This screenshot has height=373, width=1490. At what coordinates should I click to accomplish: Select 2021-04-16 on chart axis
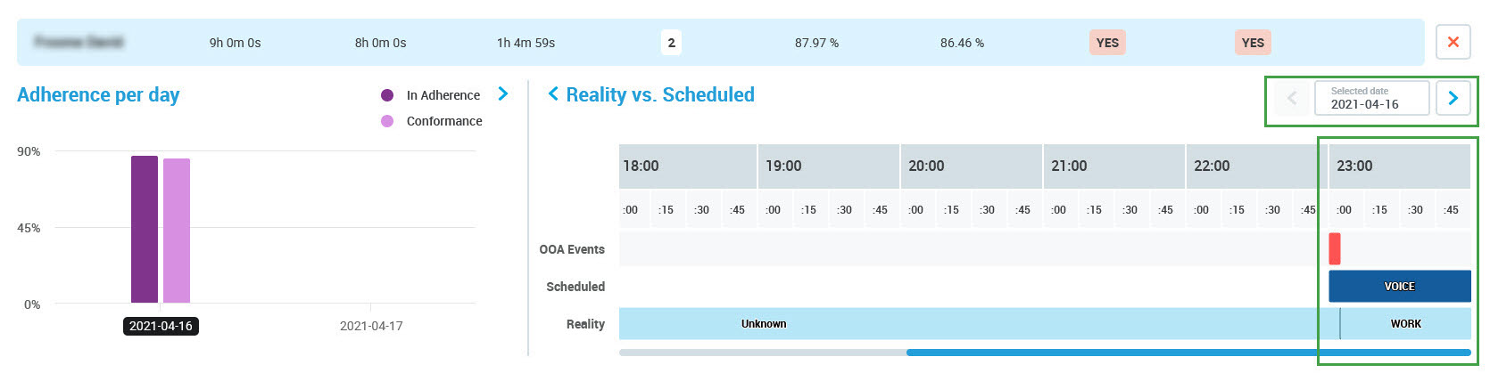pyautogui.click(x=161, y=326)
